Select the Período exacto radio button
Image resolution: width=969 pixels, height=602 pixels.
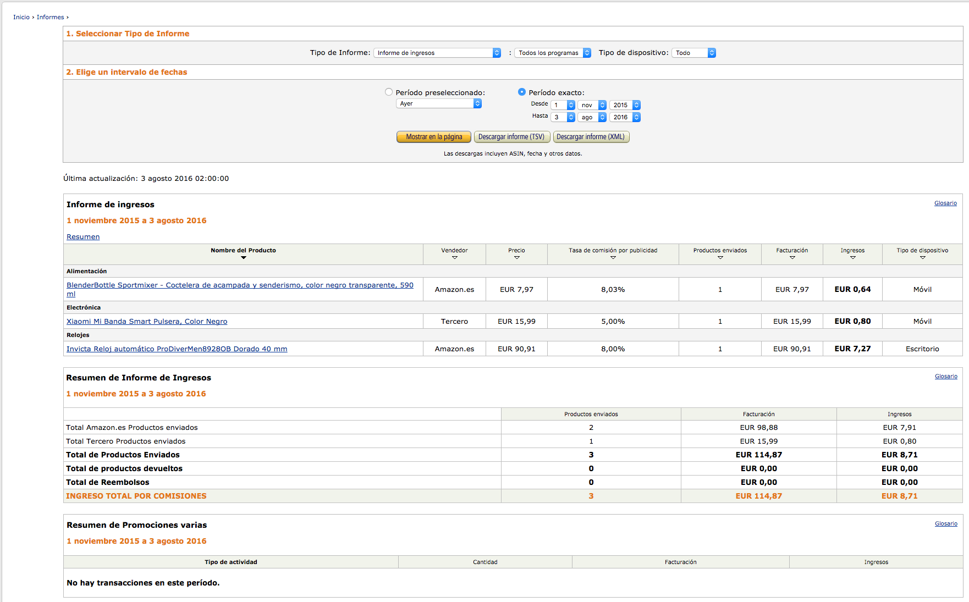[522, 92]
